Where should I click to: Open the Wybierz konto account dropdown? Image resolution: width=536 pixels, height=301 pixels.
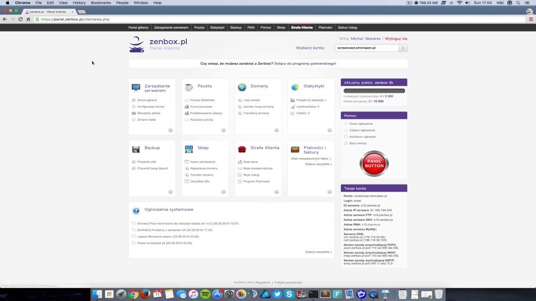371,48
